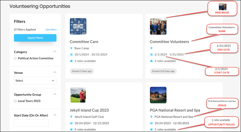Click calendar icon beside 2/1/2024 date range
The image size is (241, 132).
152,55
